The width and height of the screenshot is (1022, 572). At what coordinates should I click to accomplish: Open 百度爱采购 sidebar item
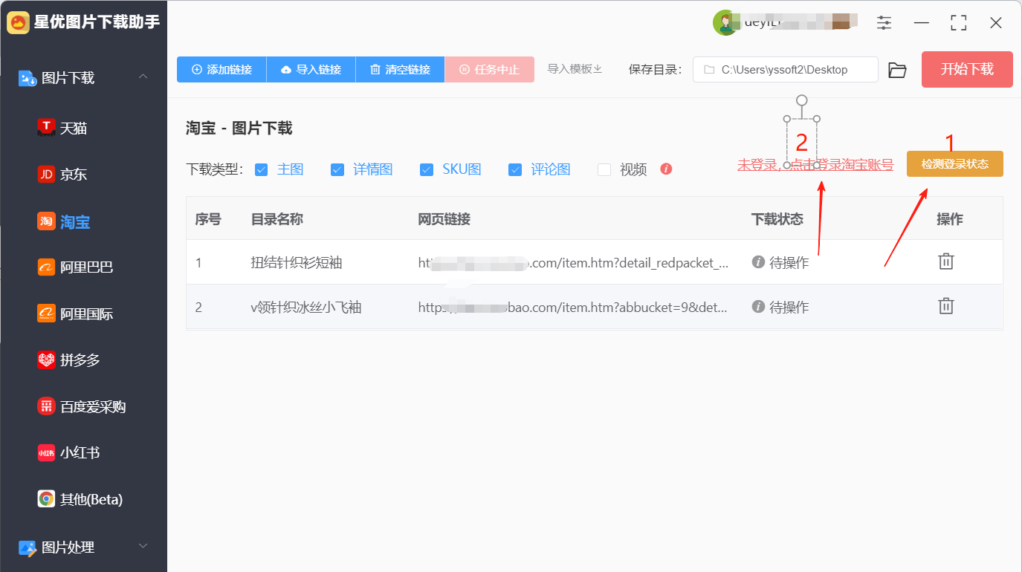(83, 406)
